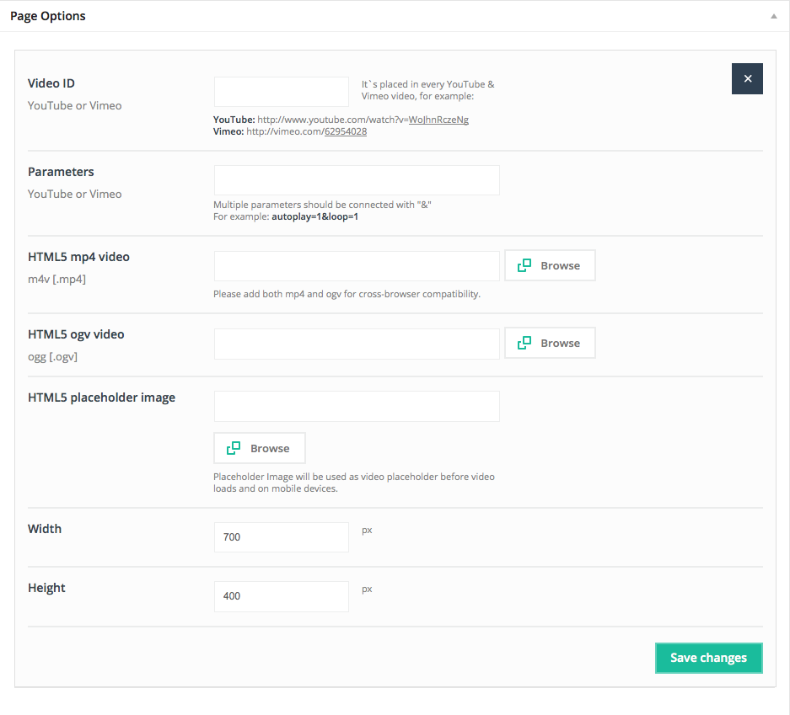Select the HTML5 ogv video URL field
This screenshot has height=715, width=790.
click(357, 344)
